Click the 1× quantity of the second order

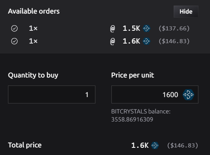pyautogui.click(x=33, y=41)
